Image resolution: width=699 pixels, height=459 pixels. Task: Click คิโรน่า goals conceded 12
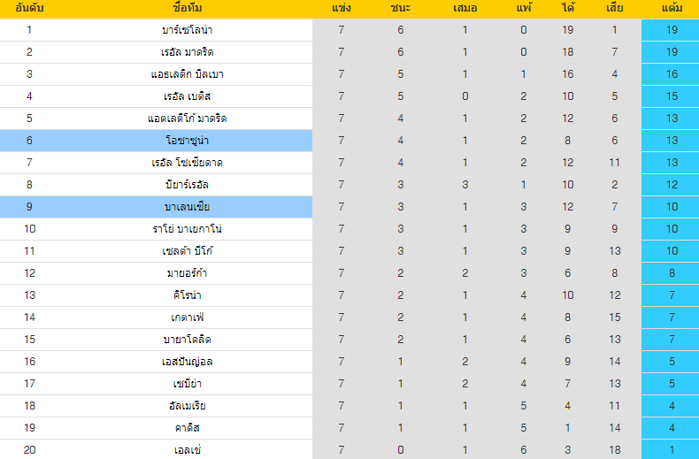pyautogui.click(x=615, y=295)
